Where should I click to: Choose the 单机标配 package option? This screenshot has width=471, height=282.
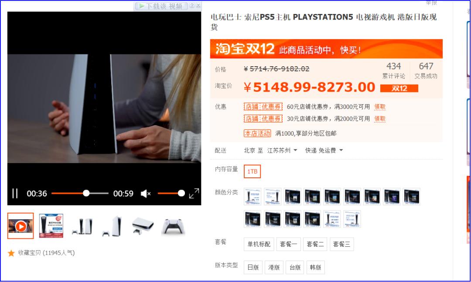259,244
